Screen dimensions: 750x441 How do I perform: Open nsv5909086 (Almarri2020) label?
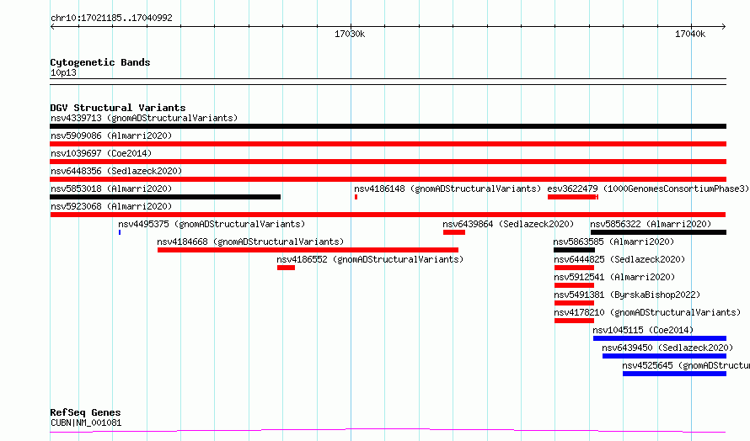111,135
